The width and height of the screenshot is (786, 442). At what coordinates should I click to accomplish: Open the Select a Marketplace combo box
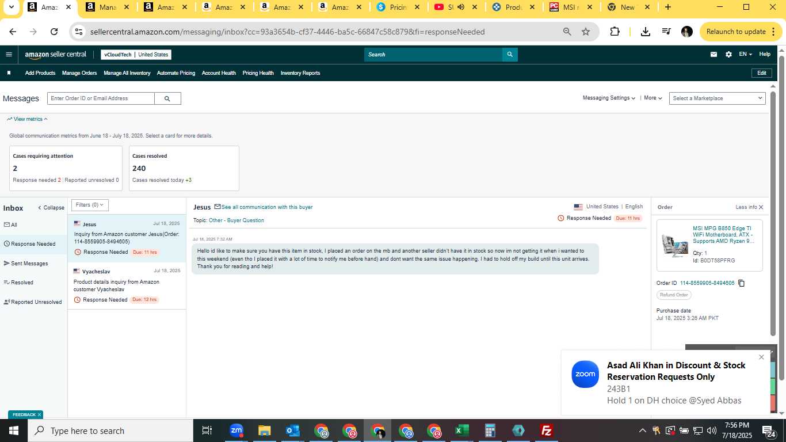click(718, 98)
